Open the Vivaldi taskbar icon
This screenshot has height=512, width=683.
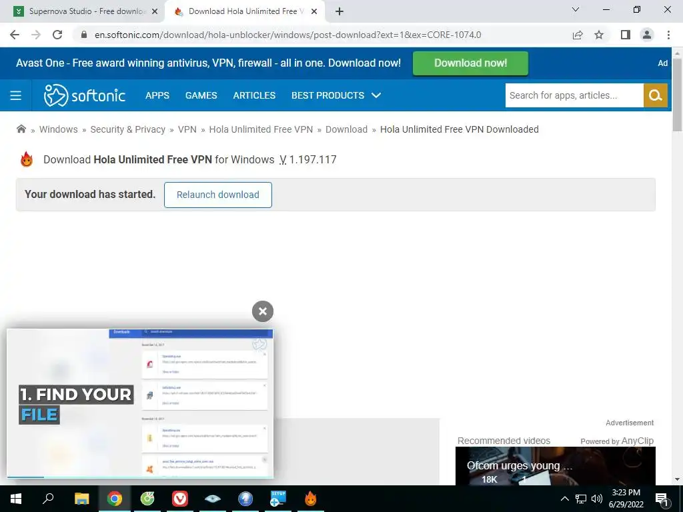tap(179, 499)
